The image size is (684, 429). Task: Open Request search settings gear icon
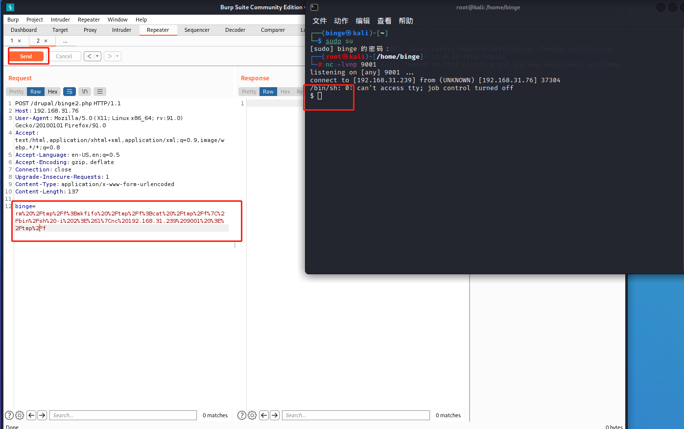point(20,415)
